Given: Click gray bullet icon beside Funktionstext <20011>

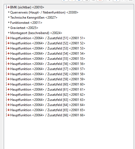Looking at the screenshot, I should (9, 22).
